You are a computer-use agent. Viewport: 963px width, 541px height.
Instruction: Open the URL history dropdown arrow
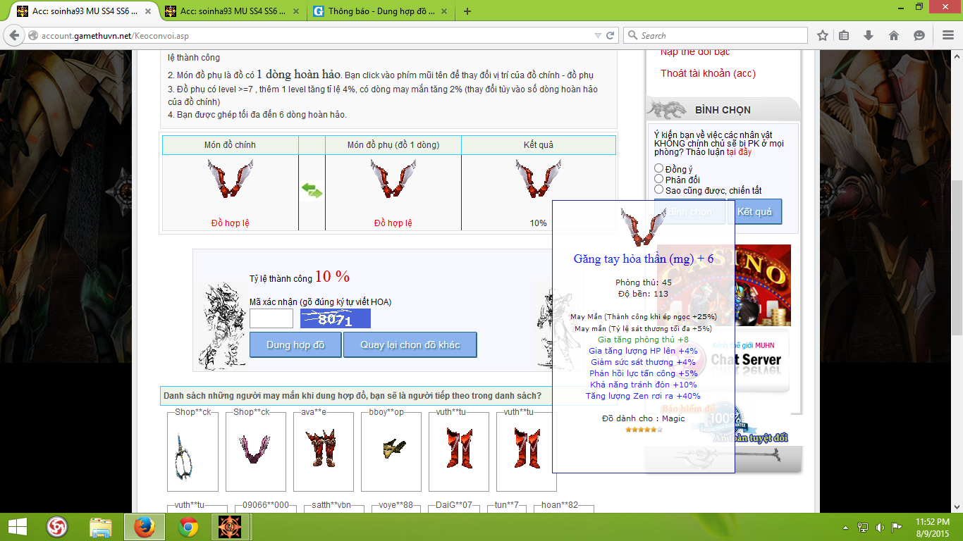click(x=598, y=35)
